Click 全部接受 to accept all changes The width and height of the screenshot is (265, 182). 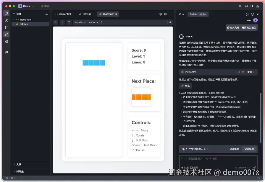click(249, 149)
